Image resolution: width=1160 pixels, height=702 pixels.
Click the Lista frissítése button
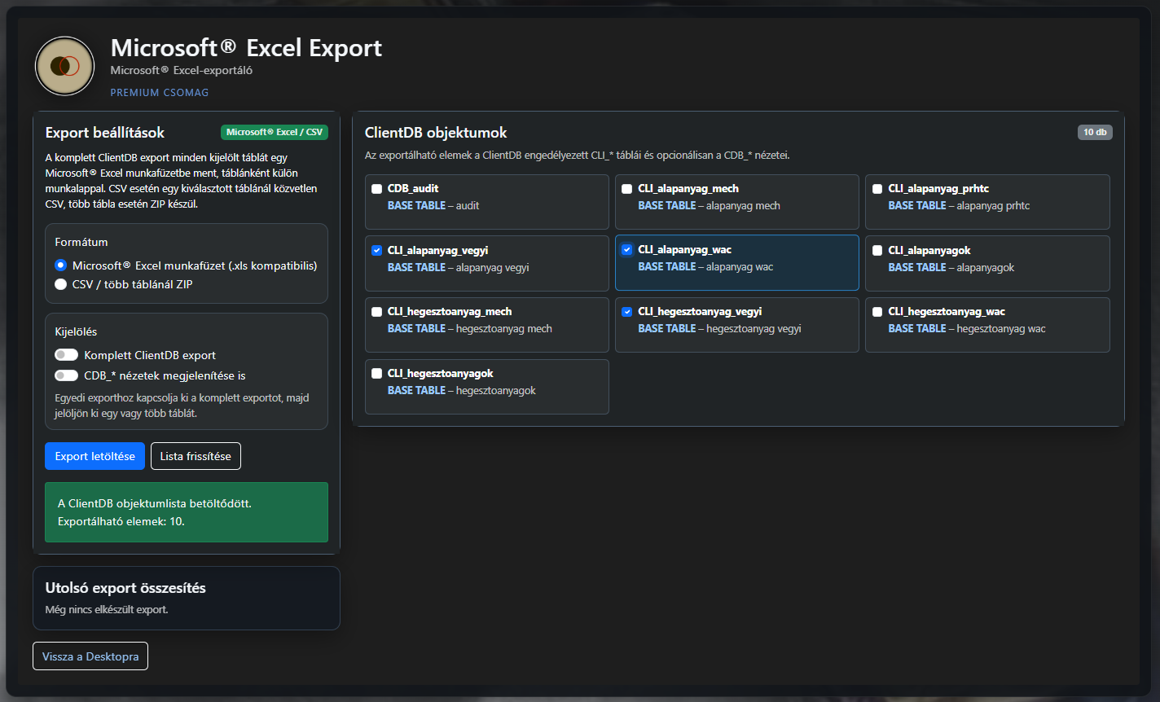coord(196,456)
